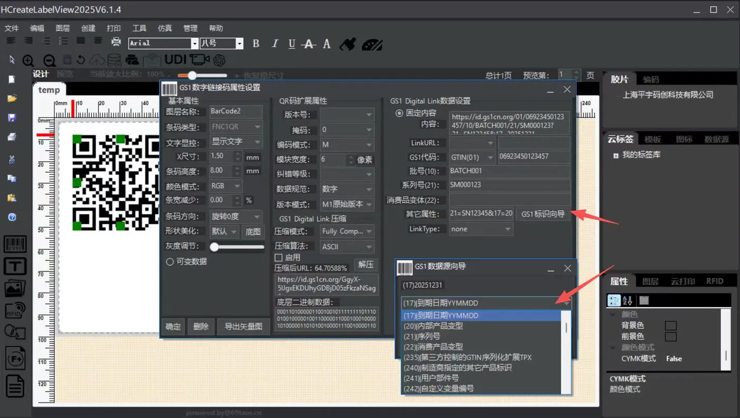Viewport: 740px width, 418px height.
Task: Click the 前景色 color swatch
Action: click(x=671, y=337)
